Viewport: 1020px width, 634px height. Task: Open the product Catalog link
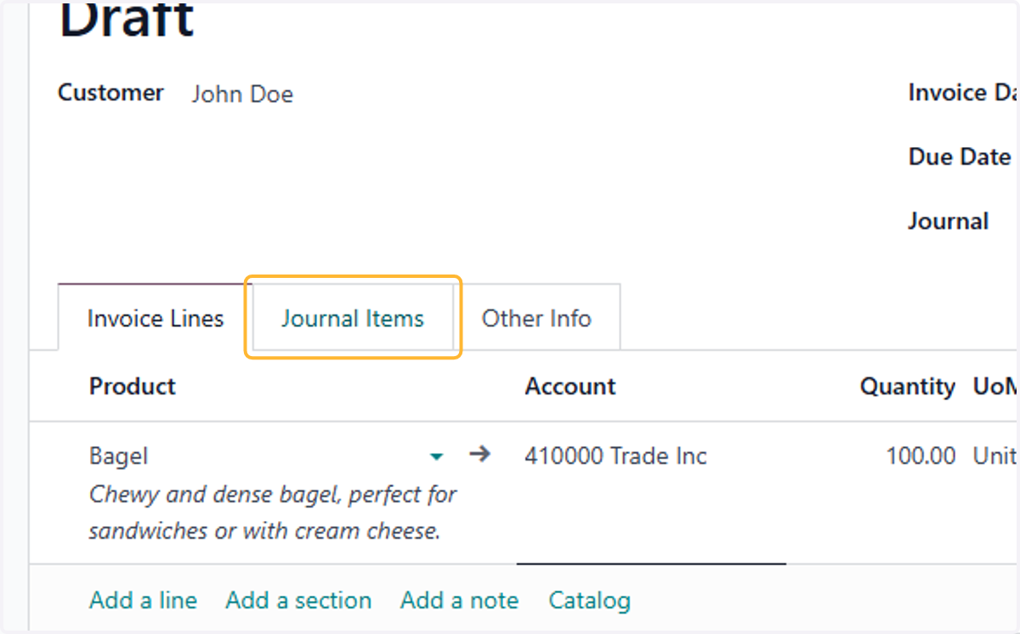click(590, 600)
